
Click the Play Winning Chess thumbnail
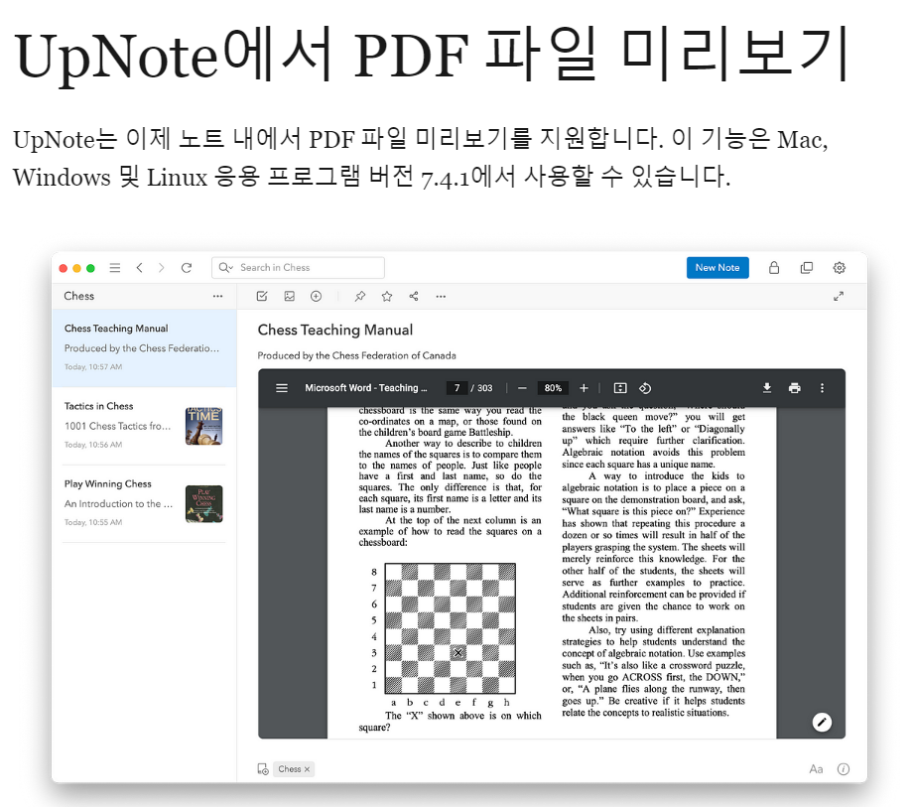click(204, 504)
